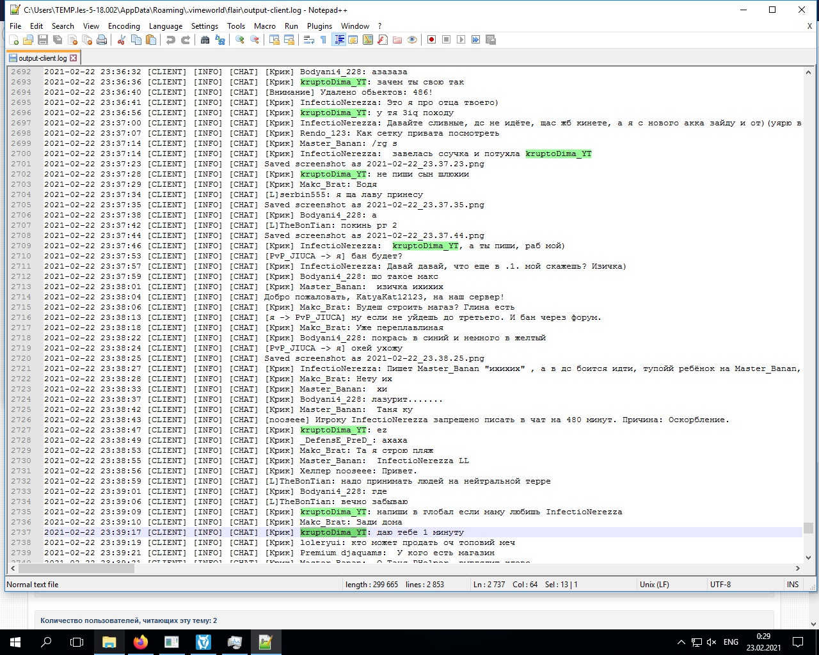Screen dimensions: 819x655
Task: Click the Cut scissors icon
Action: point(121,40)
